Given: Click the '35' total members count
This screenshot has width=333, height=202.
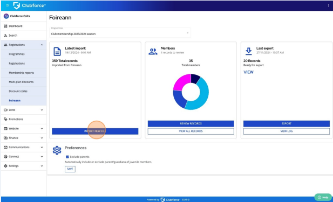Looking at the screenshot, I should click(x=191, y=61).
